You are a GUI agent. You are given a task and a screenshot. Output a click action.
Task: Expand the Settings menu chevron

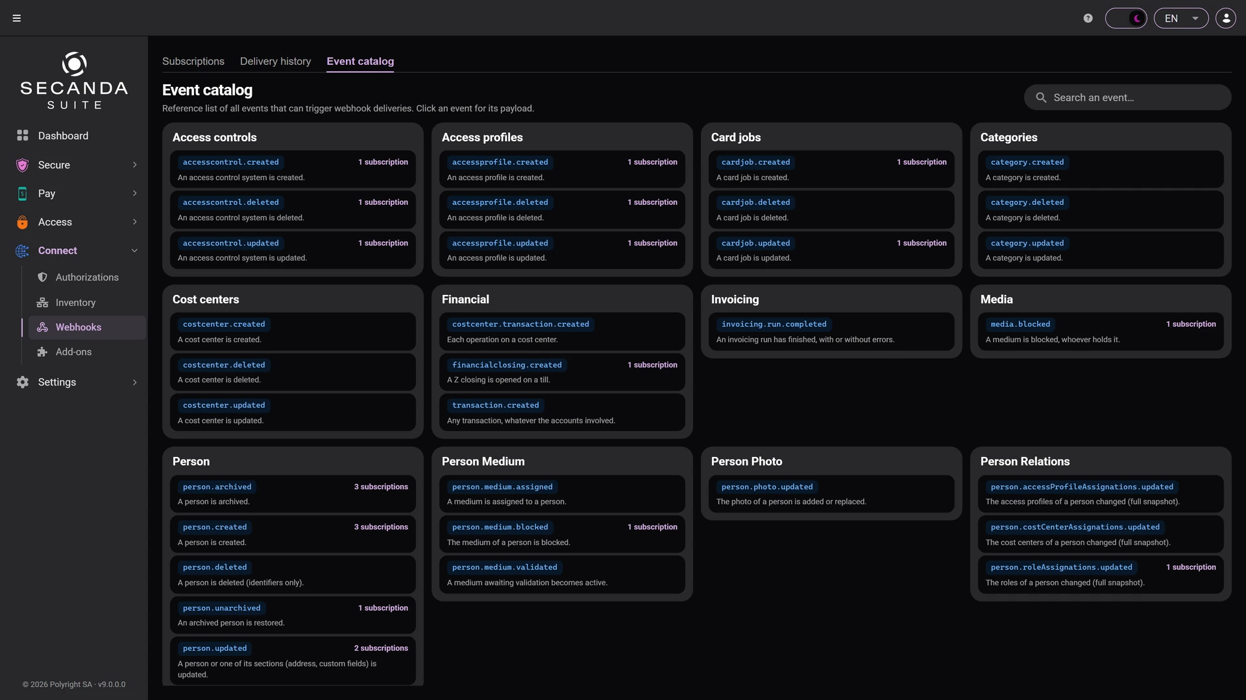click(134, 382)
